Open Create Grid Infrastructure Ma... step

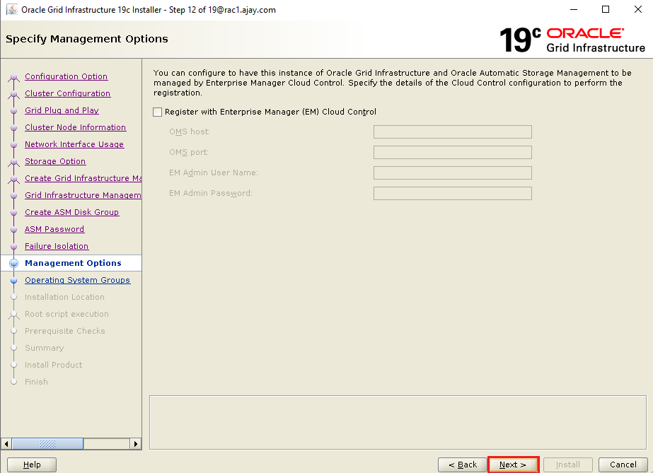click(x=83, y=178)
